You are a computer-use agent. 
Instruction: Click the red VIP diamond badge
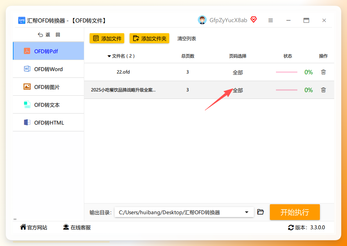253,20
